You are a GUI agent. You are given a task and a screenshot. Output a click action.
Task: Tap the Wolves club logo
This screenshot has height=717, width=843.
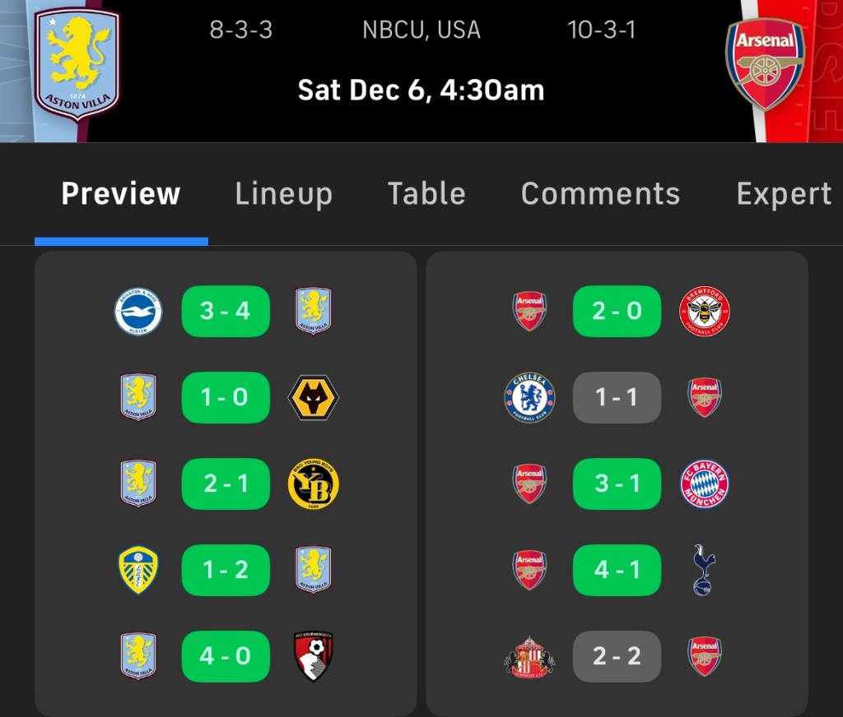(313, 398)
